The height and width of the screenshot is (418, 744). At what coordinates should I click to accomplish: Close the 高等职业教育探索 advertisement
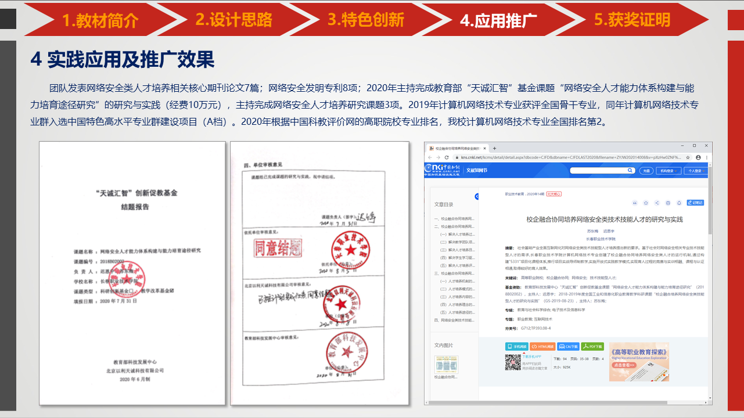point(666,345)
